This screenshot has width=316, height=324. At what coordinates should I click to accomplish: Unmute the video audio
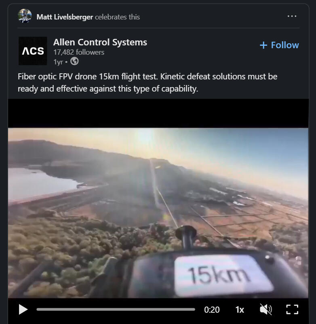pyautogui.click(x=266, y=309)
